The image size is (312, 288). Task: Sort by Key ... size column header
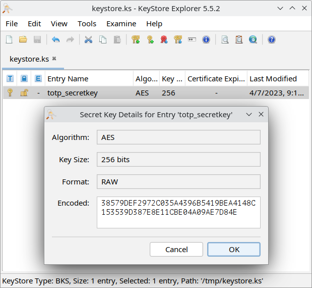pyautogui.click(x=172, y=79)
